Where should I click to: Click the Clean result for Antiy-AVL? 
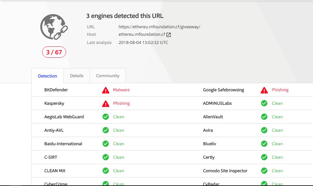(119, 130)
